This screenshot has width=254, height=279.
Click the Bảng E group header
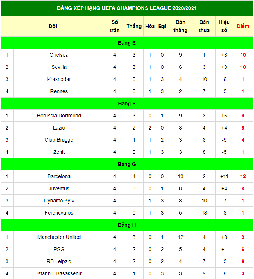point(127,43)
